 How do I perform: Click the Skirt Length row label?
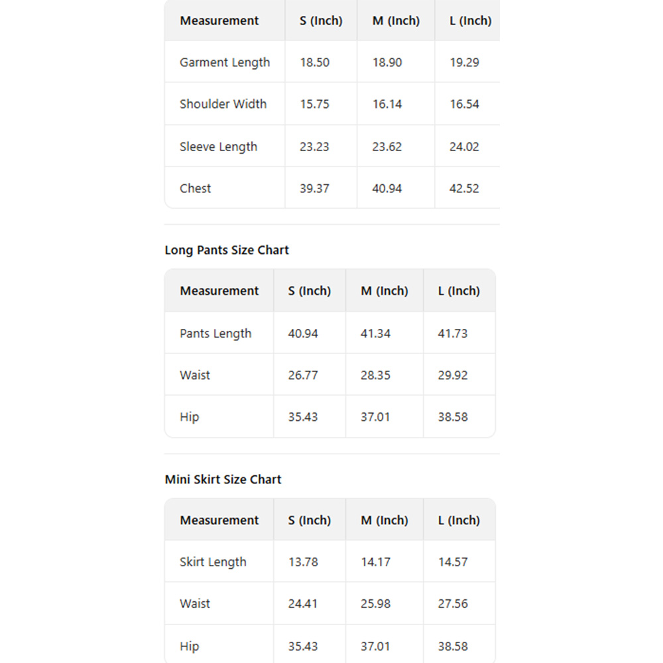click(213, 562)
